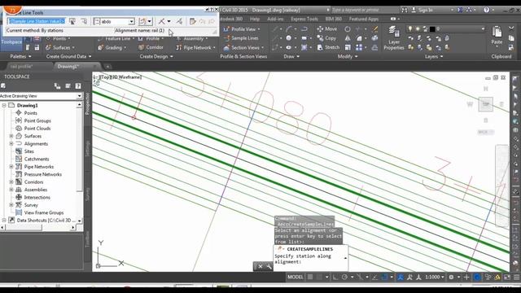Click the Mirror modify icon
Screen dimensions: 521x293
point(348,38)
